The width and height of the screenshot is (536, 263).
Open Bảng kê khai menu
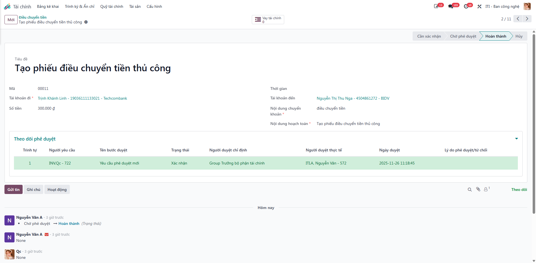pyautogui.click(x=48, y=6)
